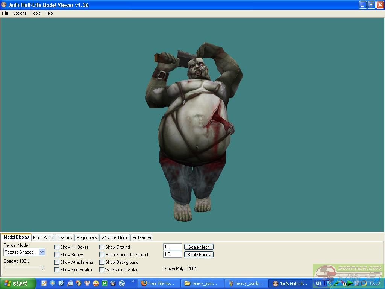Image resolution: width=385 pixels, height=289 pixels.
Task: Open the red-and-white blocks quick launch icon
Action: click(x=87, y=283)
